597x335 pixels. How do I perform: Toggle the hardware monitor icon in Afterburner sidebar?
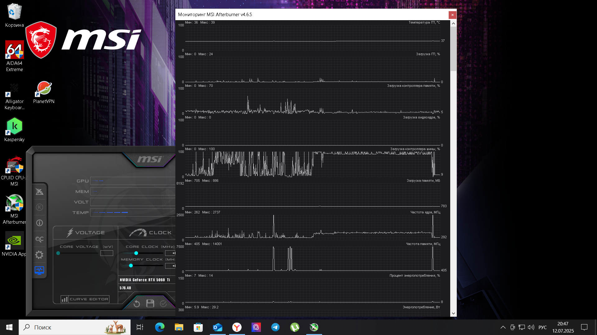[x=39, y=270]
